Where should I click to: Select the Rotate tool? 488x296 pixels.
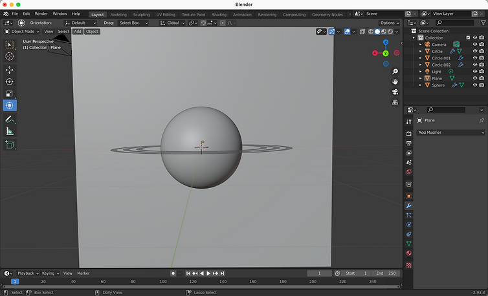click(10, 82)
